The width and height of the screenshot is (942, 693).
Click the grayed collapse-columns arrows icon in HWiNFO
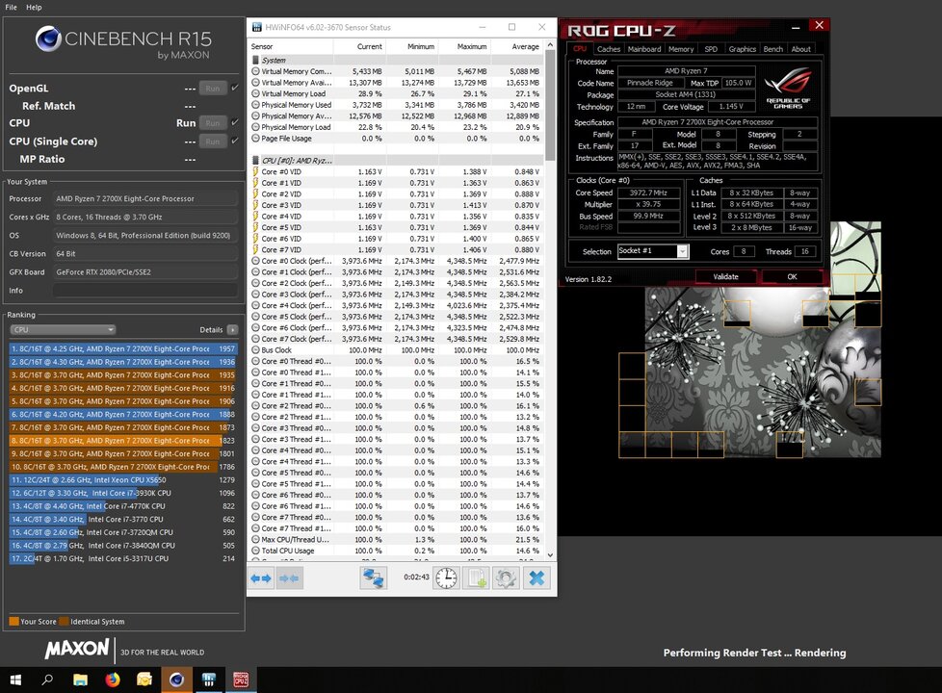tap(289, 578)
